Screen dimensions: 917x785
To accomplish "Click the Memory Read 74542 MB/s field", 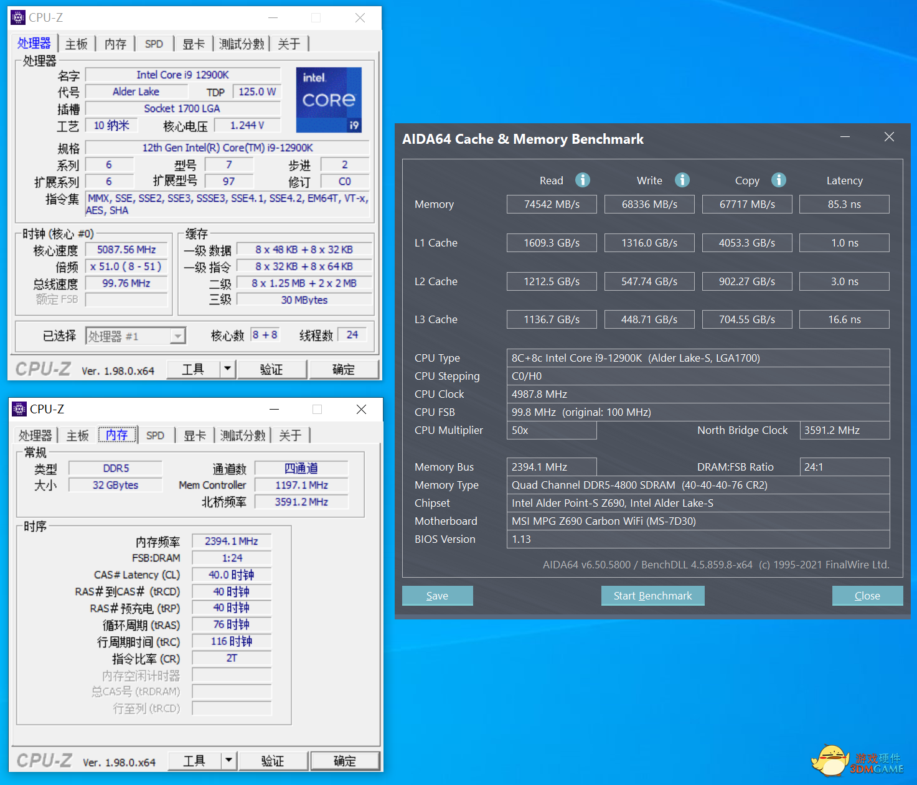I will pos(552,204).
